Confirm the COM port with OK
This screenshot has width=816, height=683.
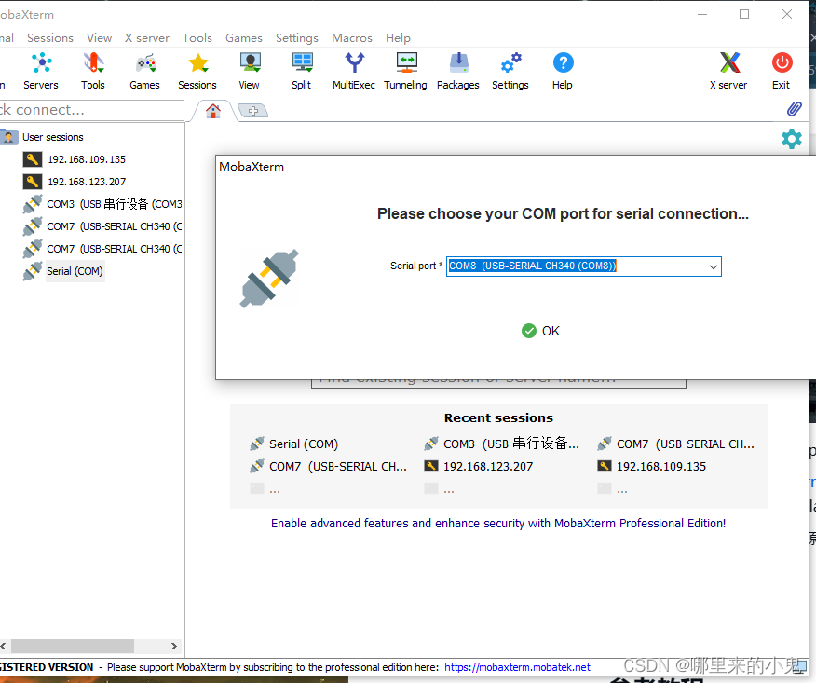(540, 331)
